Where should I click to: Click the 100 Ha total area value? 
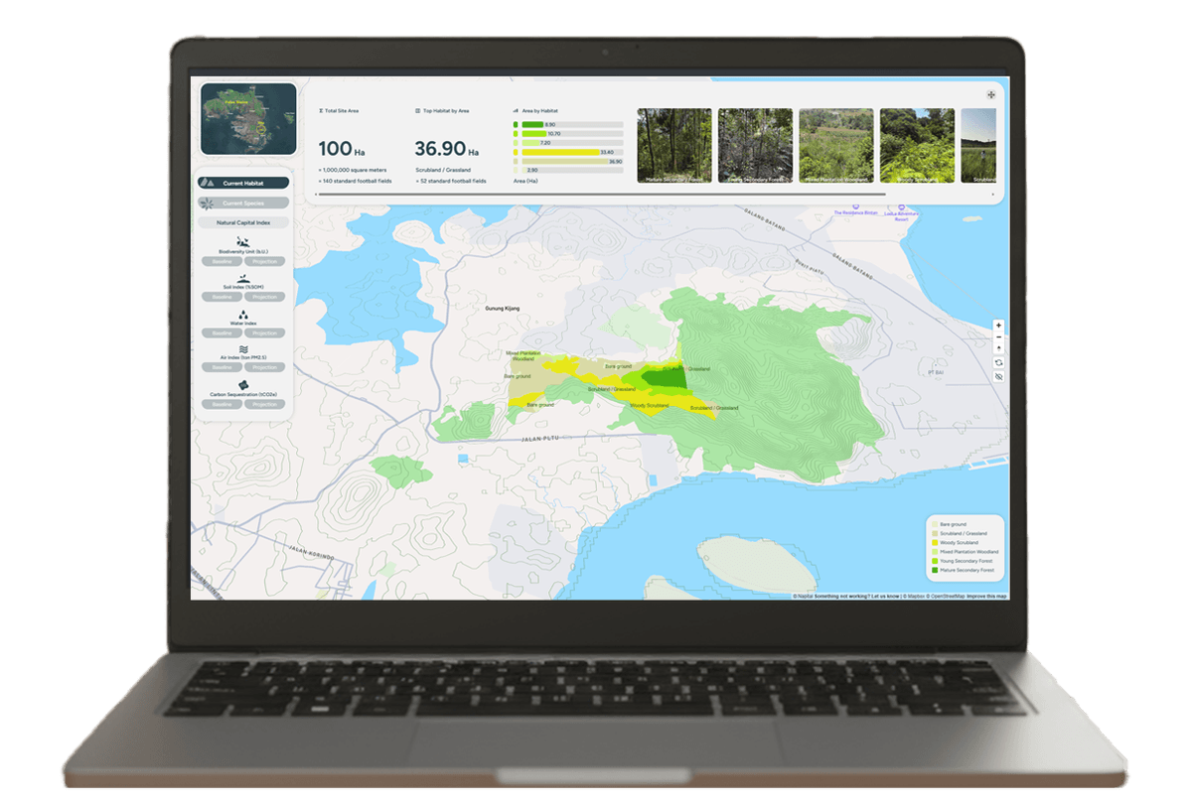click(x=342, y=149)
